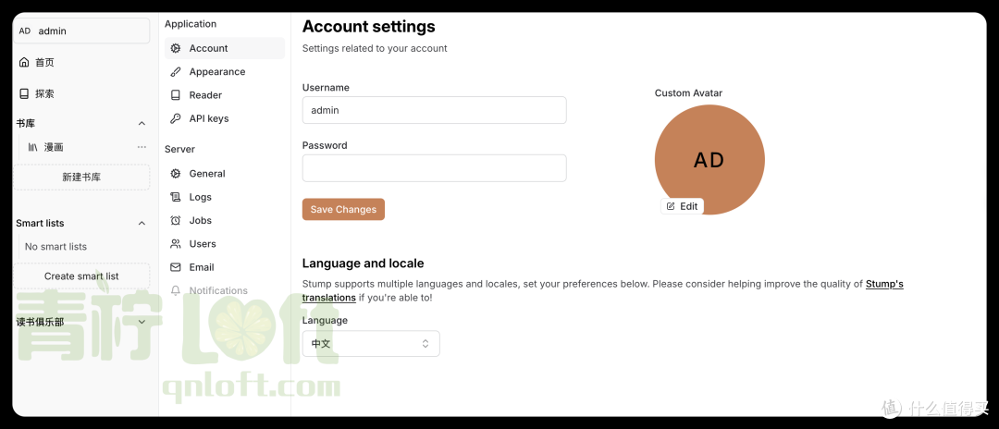Collapse the Smart lists section
Screen dimensions: 999x429
(142, 224)
